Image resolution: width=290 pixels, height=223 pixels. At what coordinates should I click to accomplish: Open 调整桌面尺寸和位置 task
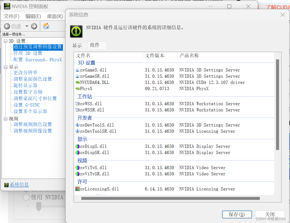click(35, 98)
